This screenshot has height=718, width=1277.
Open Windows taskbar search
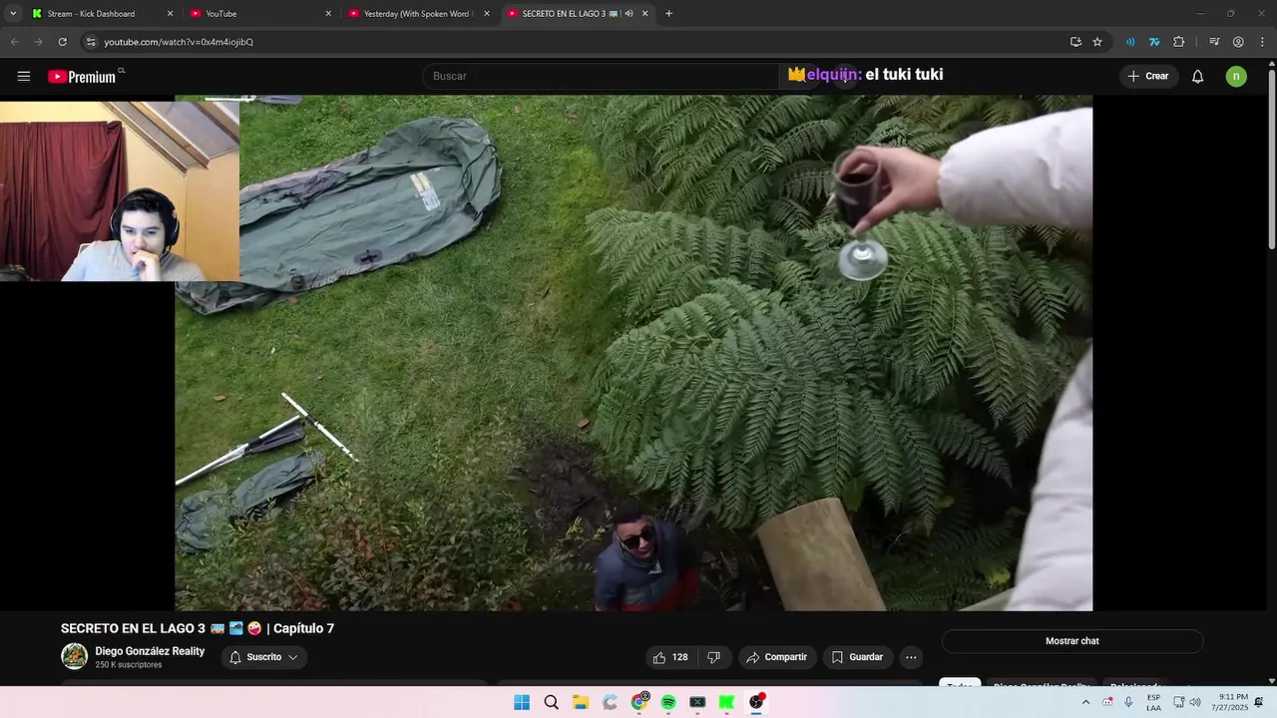tap(551, 702)
